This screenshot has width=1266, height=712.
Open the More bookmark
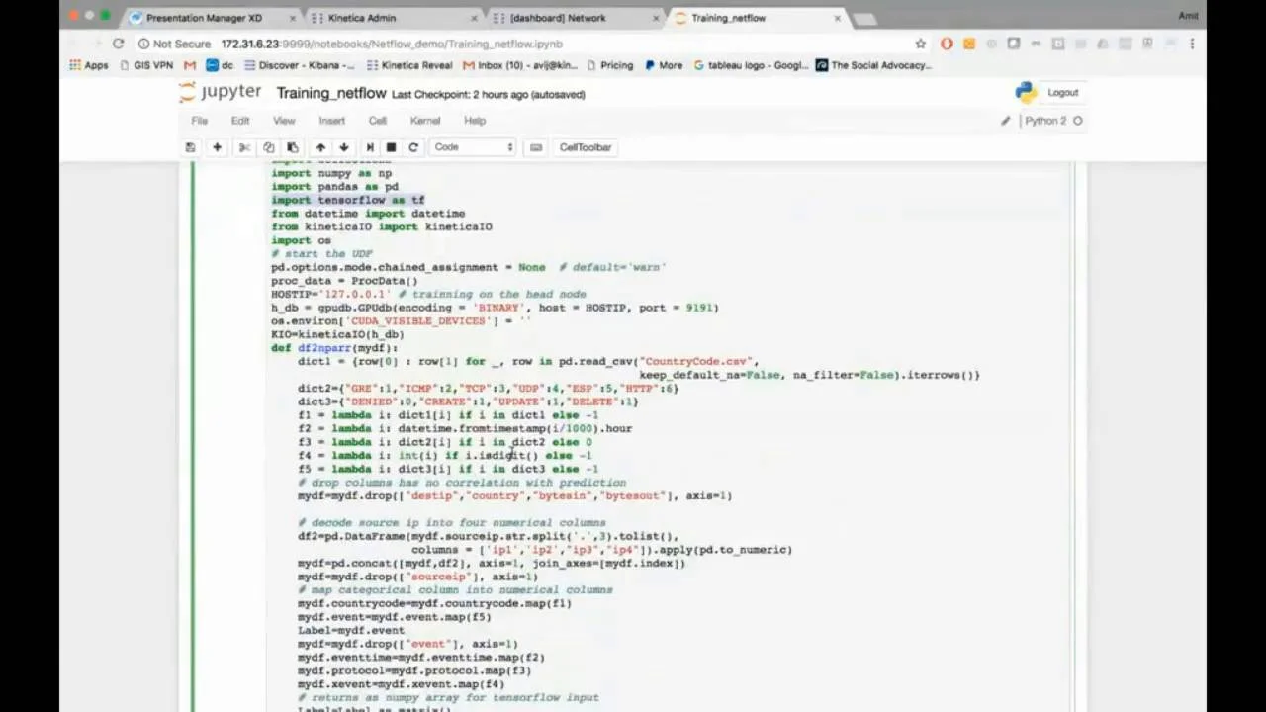[x=664, y=65]
